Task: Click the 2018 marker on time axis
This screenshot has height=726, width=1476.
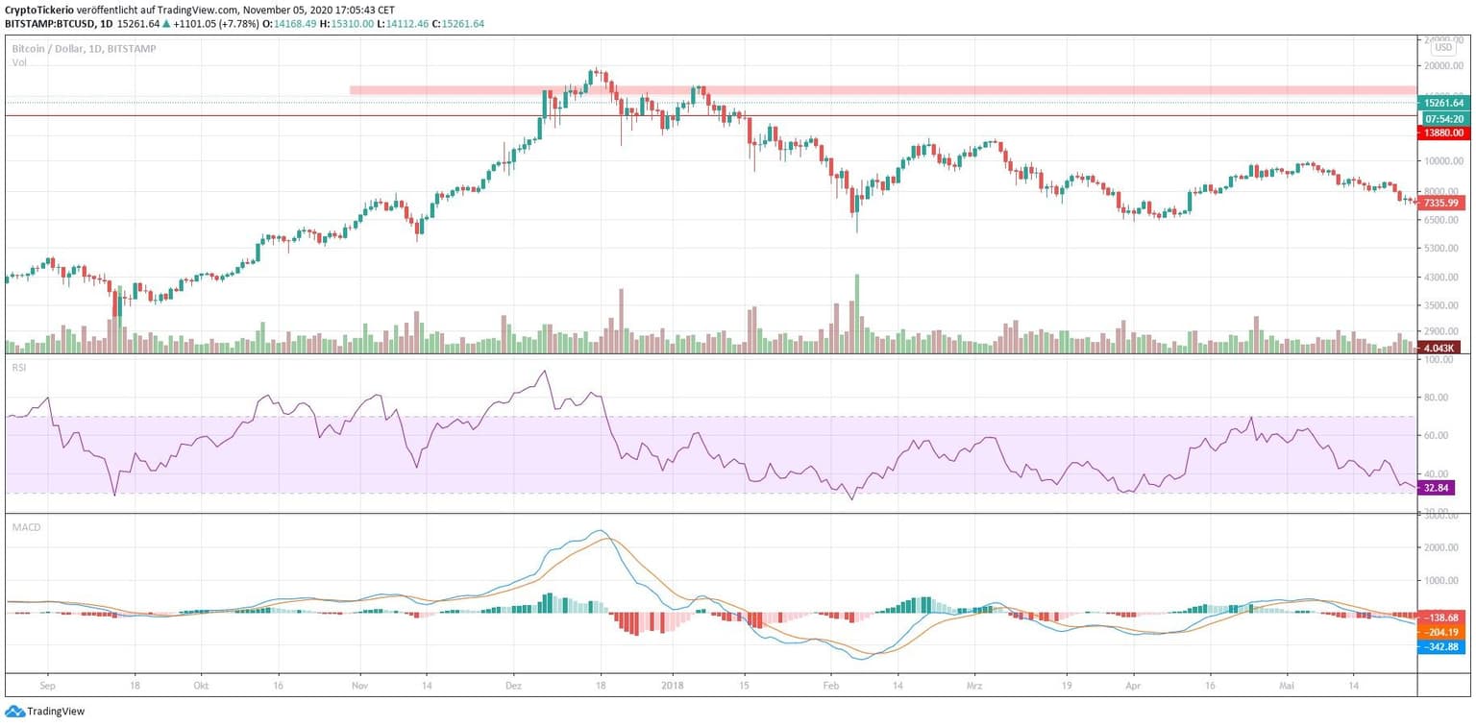Action: click(671, 688)
